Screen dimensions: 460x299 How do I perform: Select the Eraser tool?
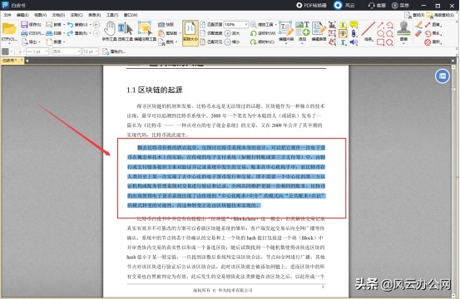419,33
